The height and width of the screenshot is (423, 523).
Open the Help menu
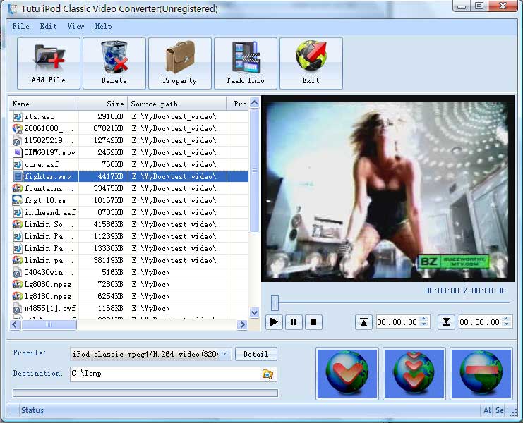[x=103, y=26]
